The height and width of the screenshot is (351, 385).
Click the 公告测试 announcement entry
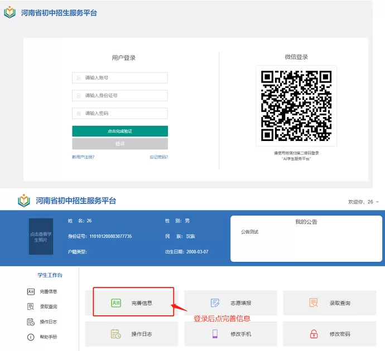click(x=249, y=232)
